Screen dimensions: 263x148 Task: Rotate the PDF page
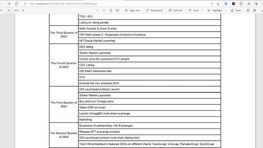(x=111, y=10)
